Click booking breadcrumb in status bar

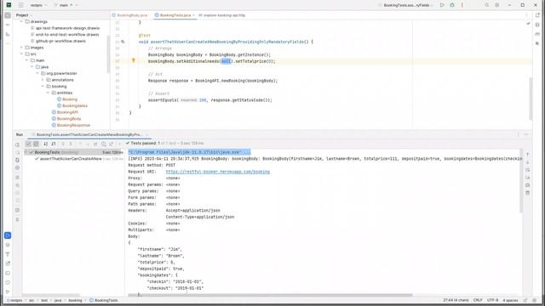click(75, 300)
